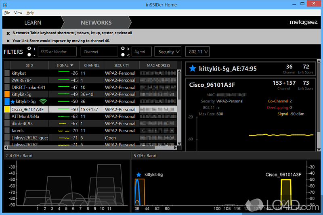Close the Link Score channel 40 suggestion
323x215 pixels.
(x=8, y=41)
